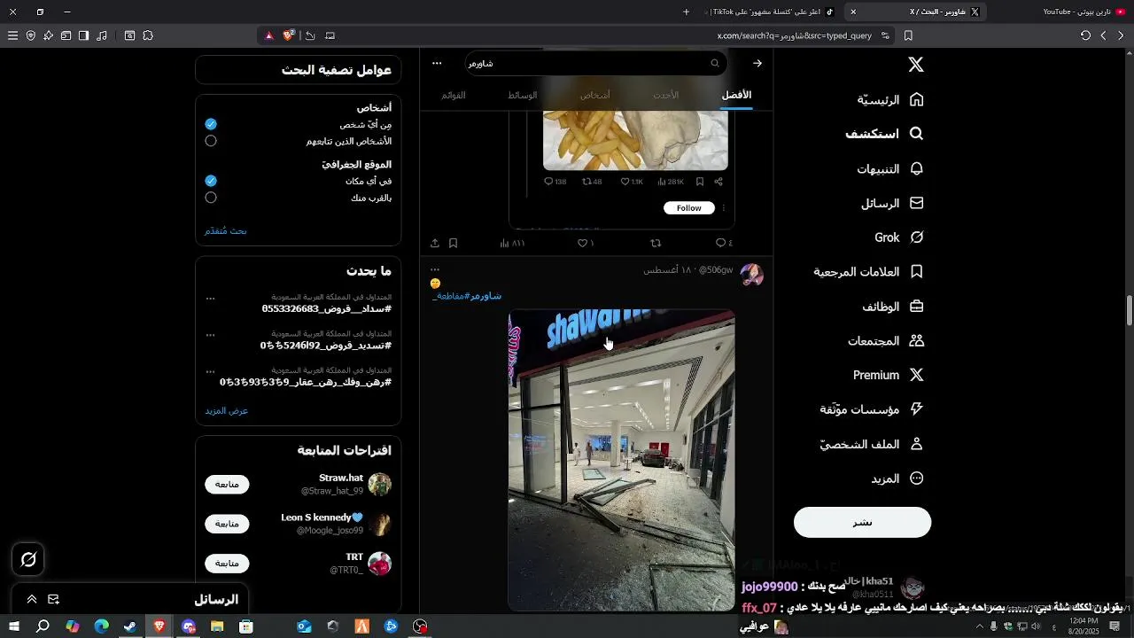Open the shawarma storefront photo
1134x638 pixels.
(621, 460)
